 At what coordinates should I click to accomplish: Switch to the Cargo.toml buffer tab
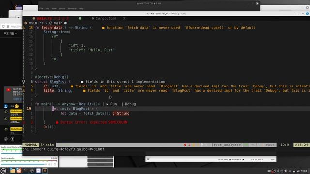[106, 18]
